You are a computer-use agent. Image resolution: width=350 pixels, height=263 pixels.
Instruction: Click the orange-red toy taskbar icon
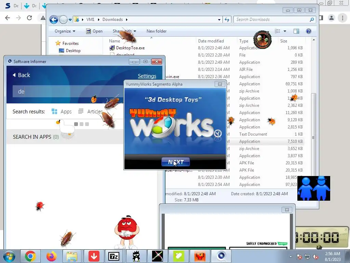click(x=200, y=256)
